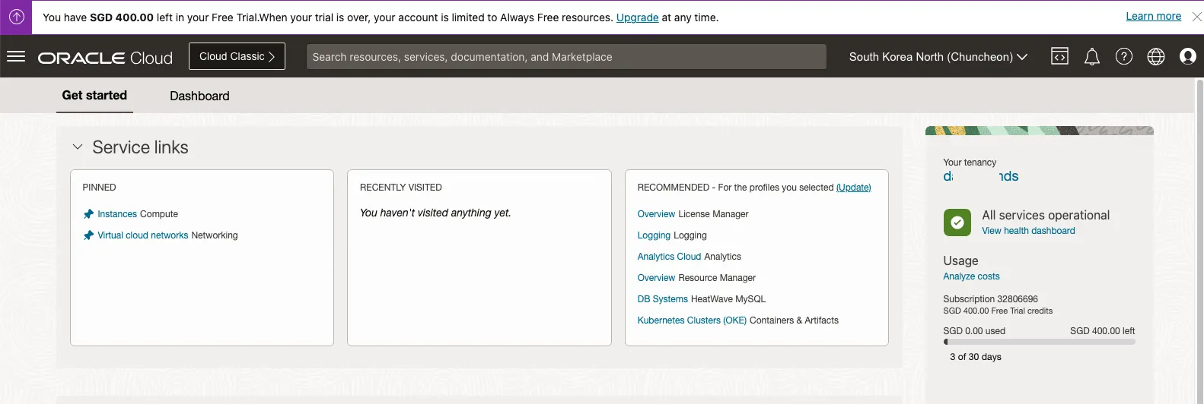Click the 'SGD 400.00 left' usage text
1204x404 pixels.
1102,331
